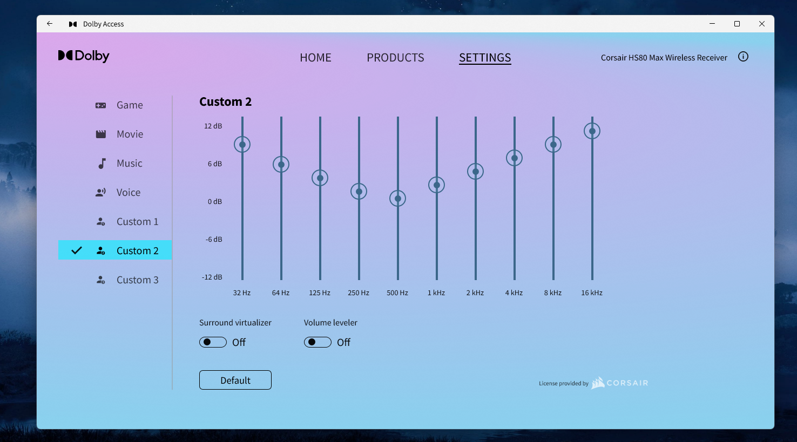The image size is (797, 442).
Task: Select the Game preset controller icon
Action: (x=100, y=105)
